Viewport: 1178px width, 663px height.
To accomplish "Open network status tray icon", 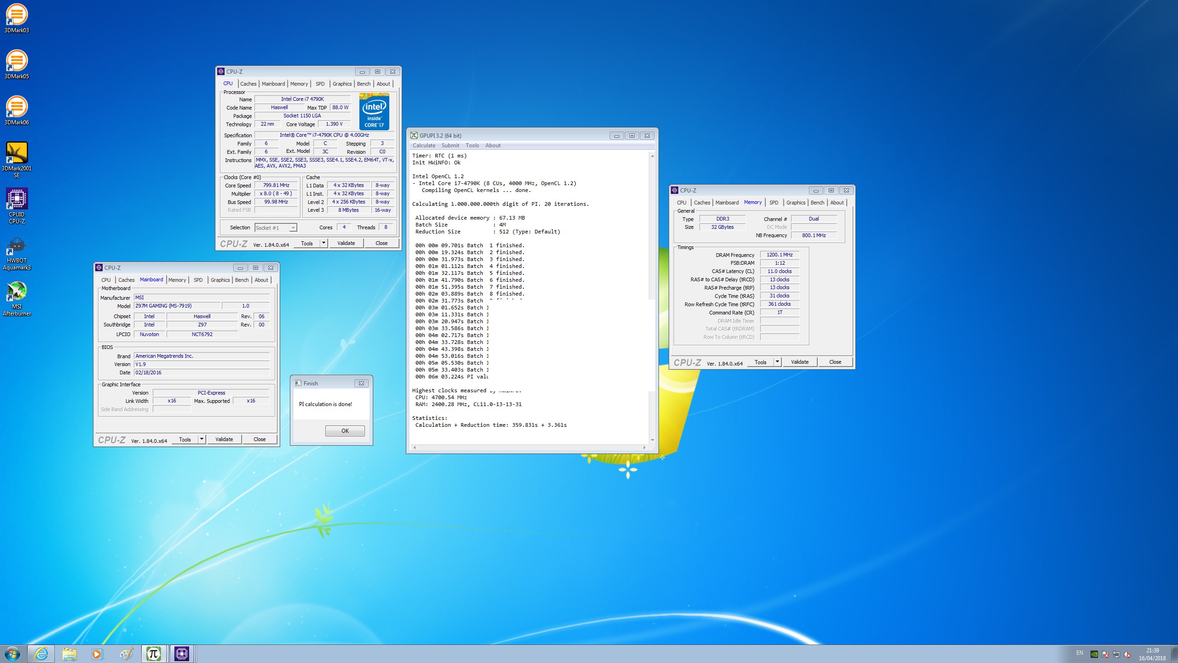I will [1116, 654].
